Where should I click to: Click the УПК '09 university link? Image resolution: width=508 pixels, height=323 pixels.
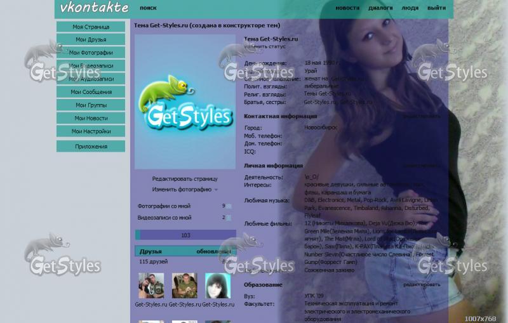(314, 296)
